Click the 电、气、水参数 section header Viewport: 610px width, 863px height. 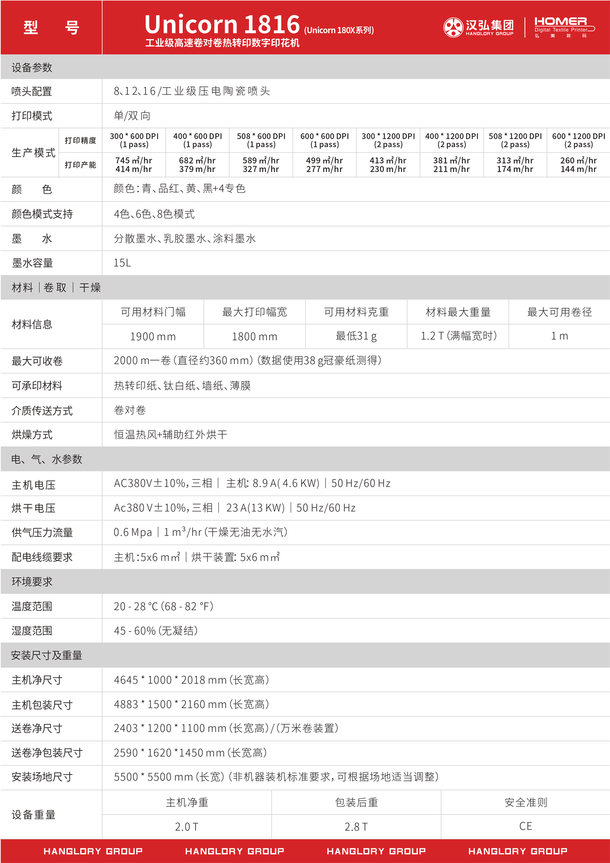47,459
